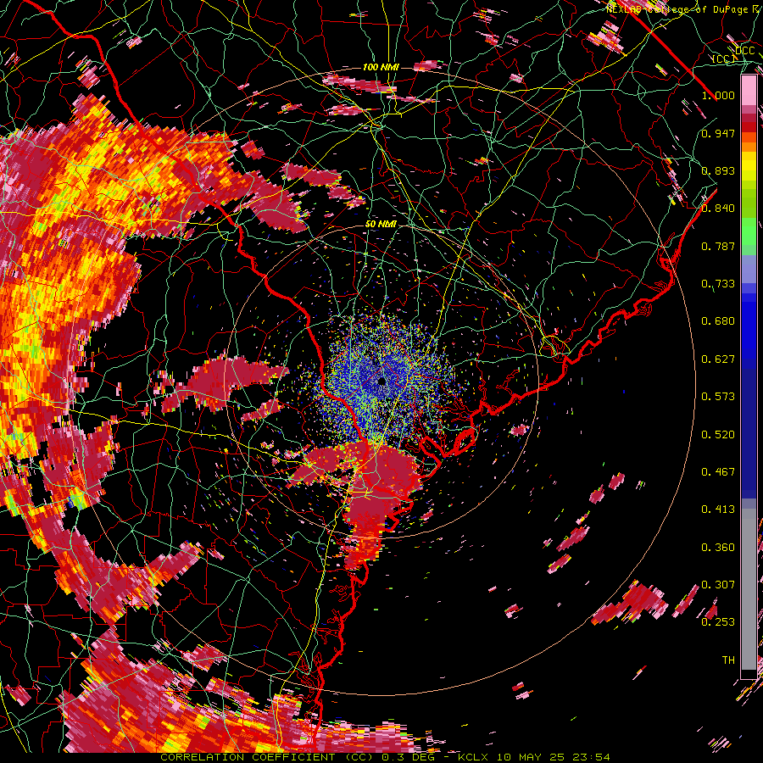763x763 pixels.
Task: Click the 0.947 scale value
Action: click(718, 133)
